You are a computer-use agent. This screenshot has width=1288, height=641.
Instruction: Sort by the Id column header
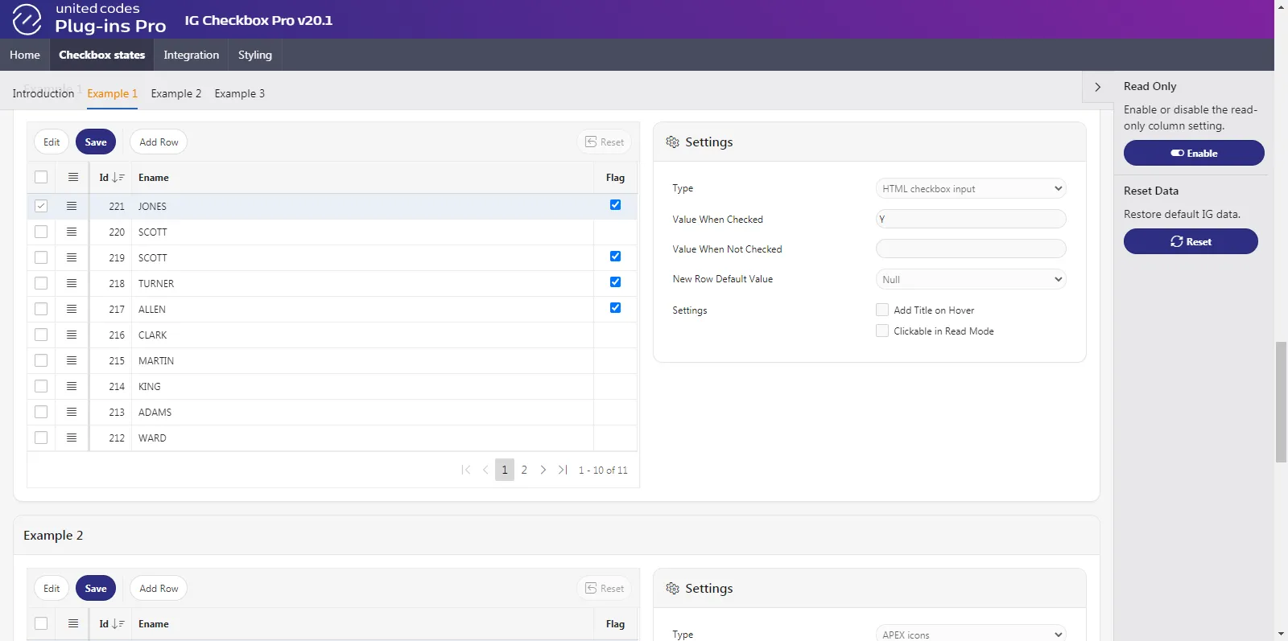[105, 178]
